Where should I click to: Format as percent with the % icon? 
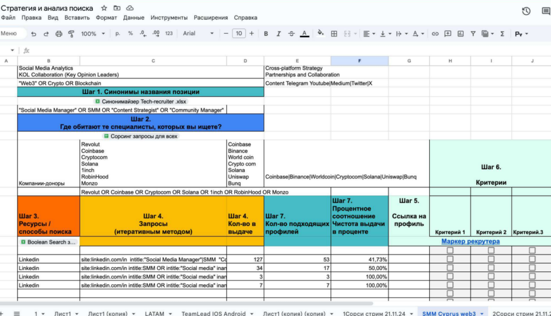pyautogui.click(x=130, y=33)
